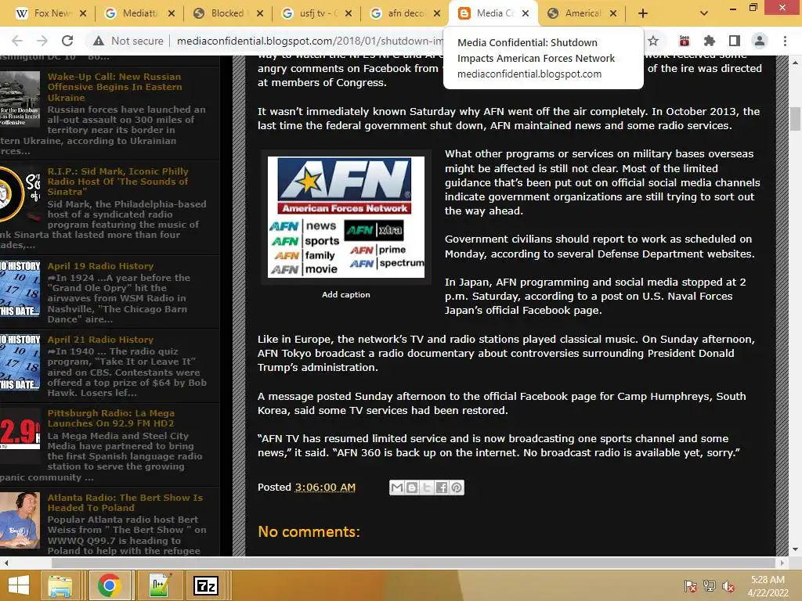
Task: Open Atlanta Radio Bert Show article
Action: coord(125,502)
